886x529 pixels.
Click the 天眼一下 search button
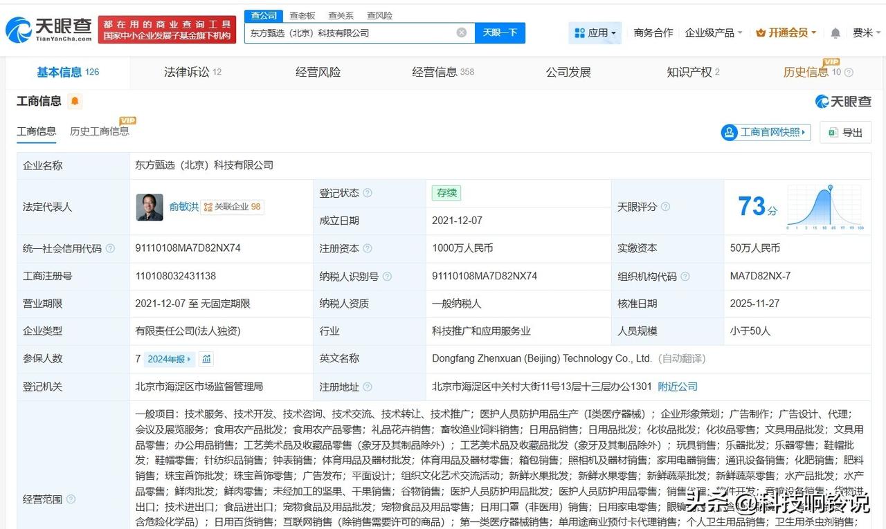click(x=500, y=33)
